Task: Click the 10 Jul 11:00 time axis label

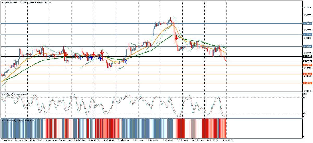Action: pyautogui.click(x=197, y=140)
